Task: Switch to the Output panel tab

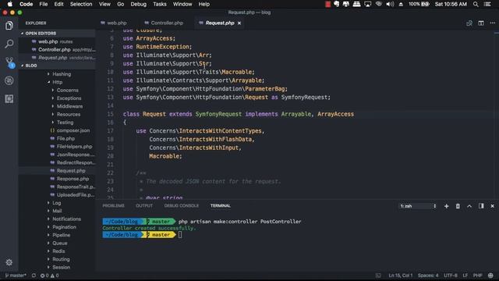Action: pos(144,206)
